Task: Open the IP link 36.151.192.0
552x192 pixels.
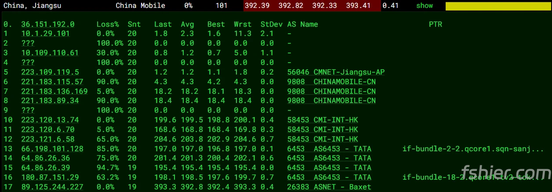Action: [x=48, y=25]
